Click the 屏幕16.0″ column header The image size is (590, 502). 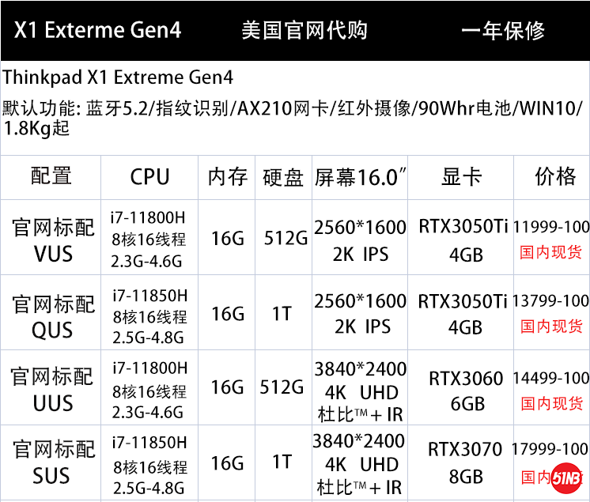tap(360, 178)
